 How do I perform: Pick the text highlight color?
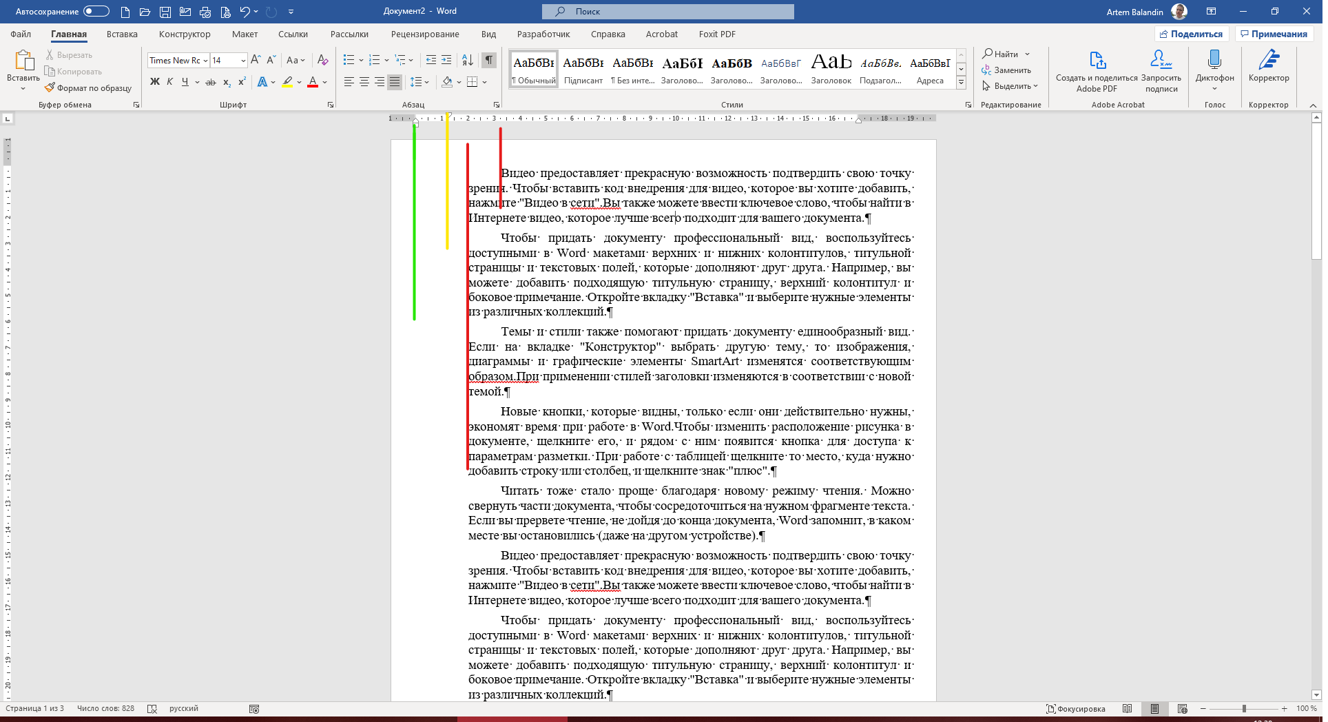[287, 82]
